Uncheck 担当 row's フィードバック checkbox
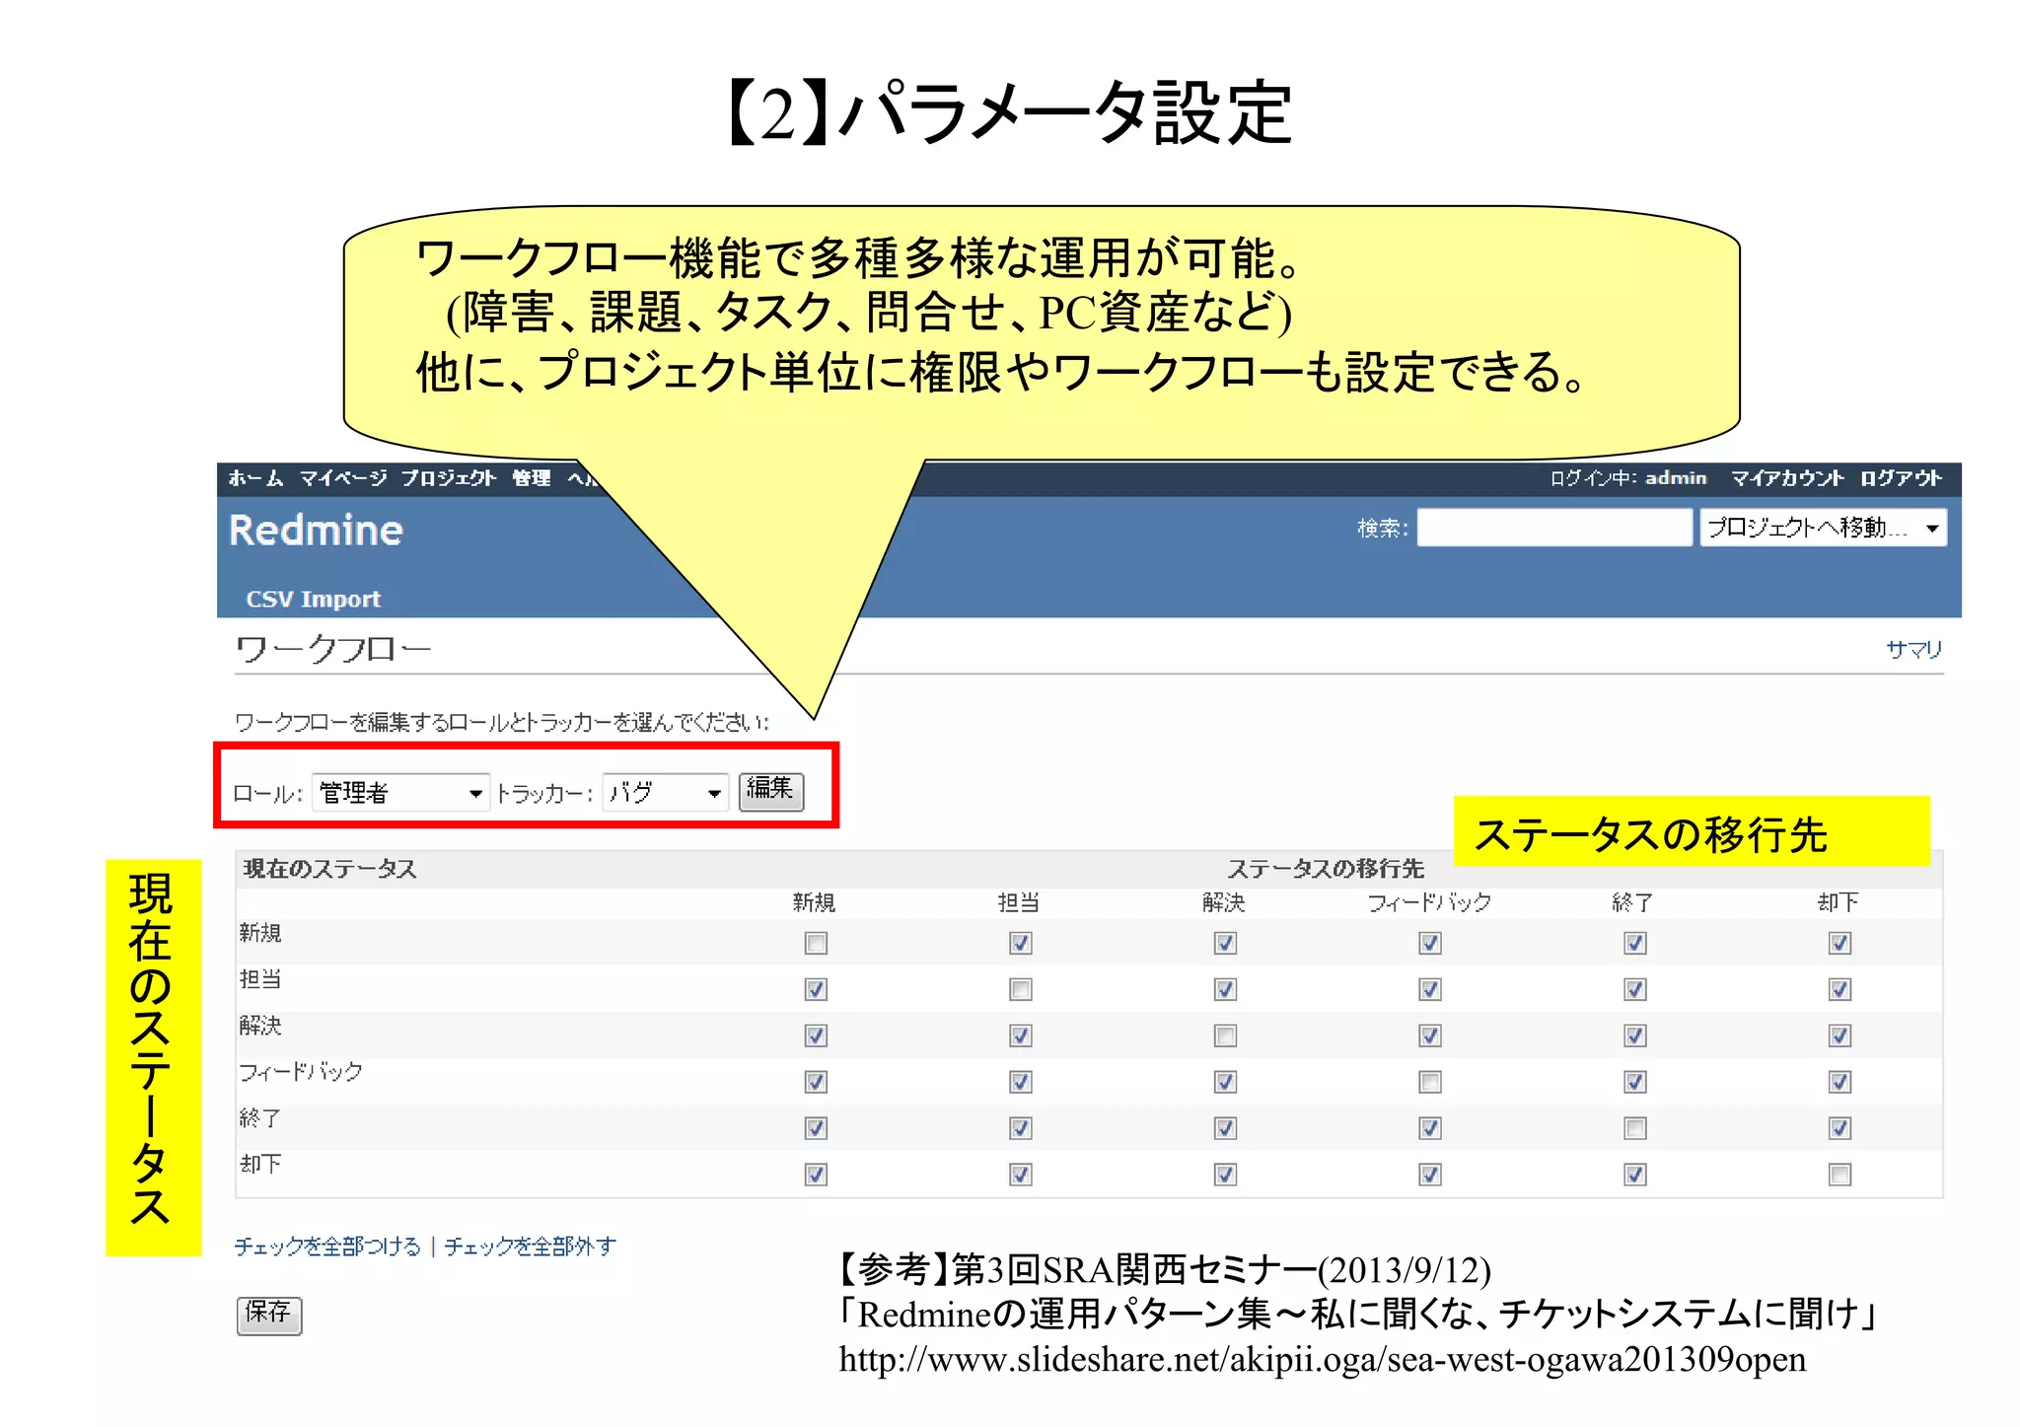The width and height of the screenshot is (2020, 1427). [x=1430, y=989]
